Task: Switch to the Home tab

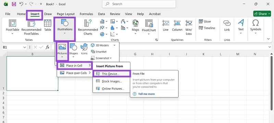Action: 21,14
